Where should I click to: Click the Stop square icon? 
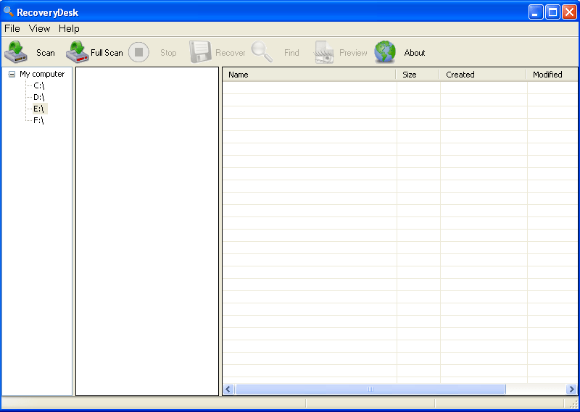tap(138, 52)
